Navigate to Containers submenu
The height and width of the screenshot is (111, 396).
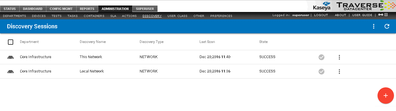[94, 16]
